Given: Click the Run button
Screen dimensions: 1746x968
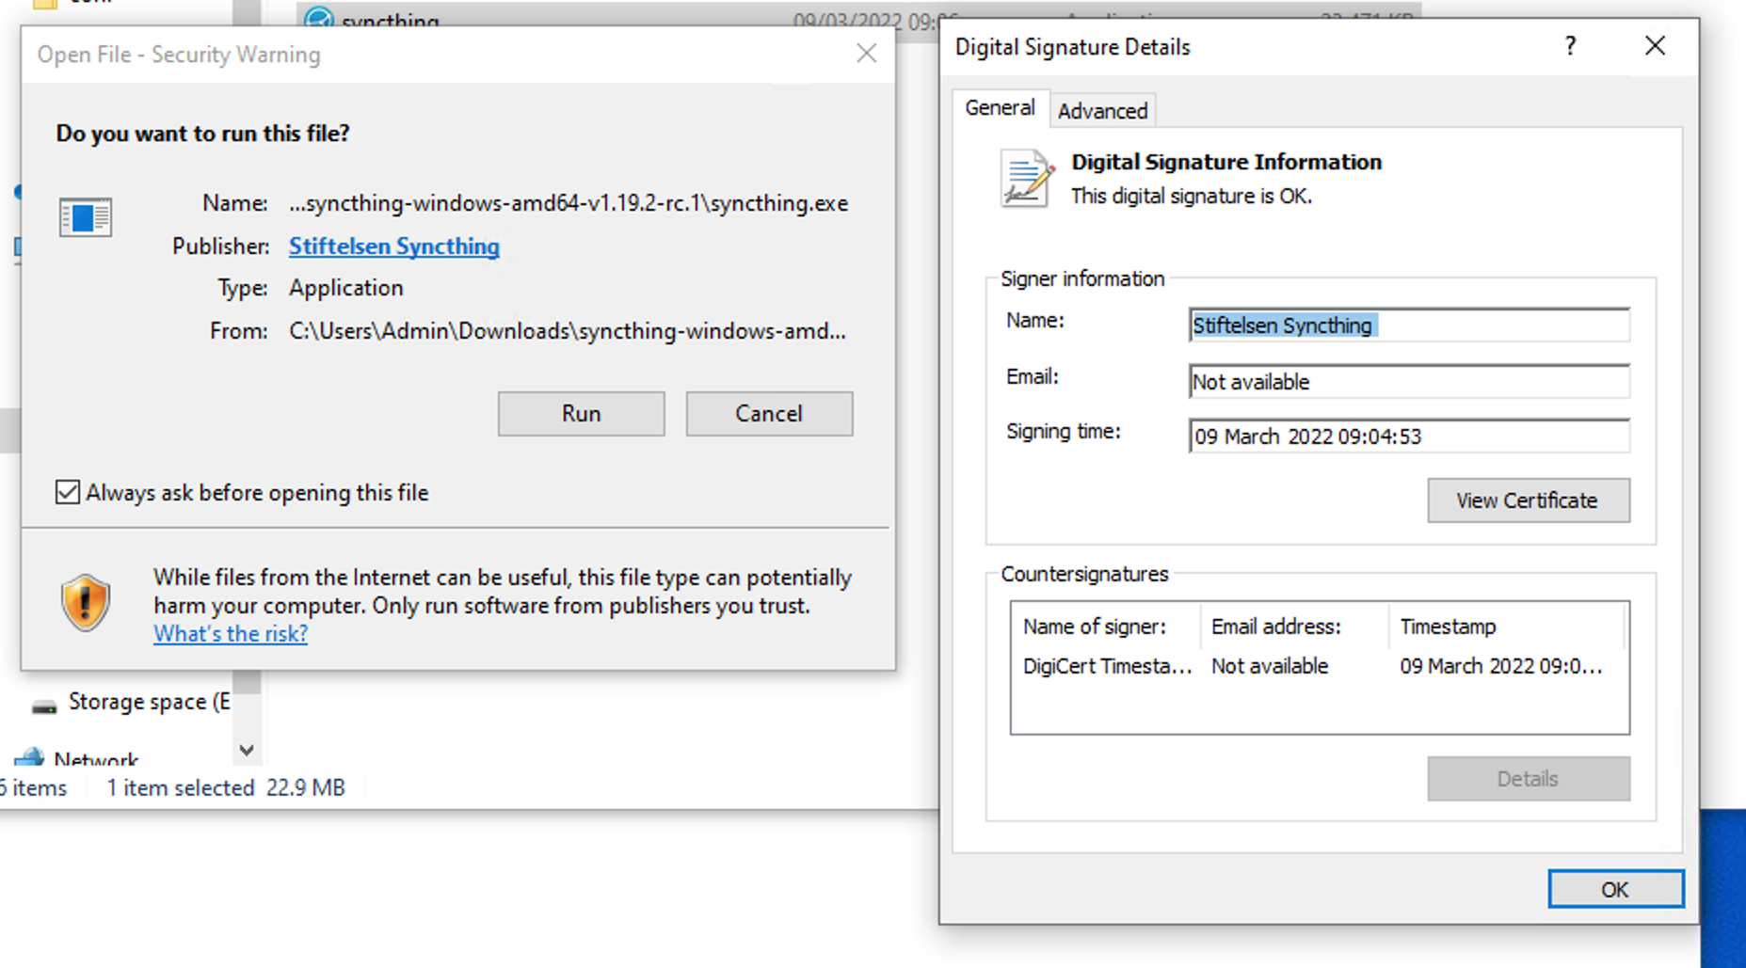Looking at the screenshot, I should pyautogui.click(x=581, y=414).
